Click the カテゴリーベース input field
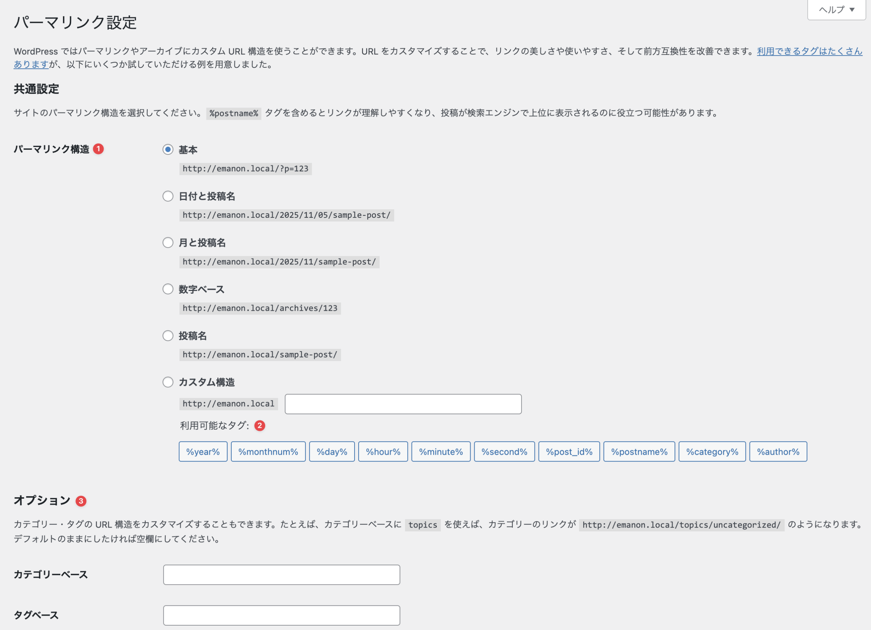The image size is (871, 630). tap(281, 575)
